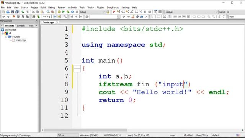Open the Debug menu
This screenshot has width=245, height=138.
click(52, 8)
